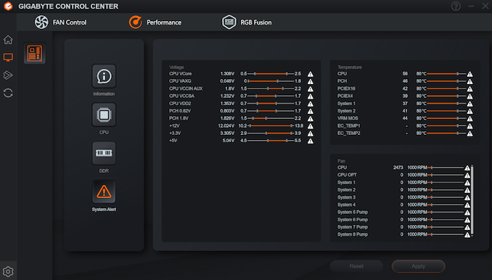Click the PCIEX4 temperature alert icon
This screenshot has height=280, width=492.
pos(470,96)
